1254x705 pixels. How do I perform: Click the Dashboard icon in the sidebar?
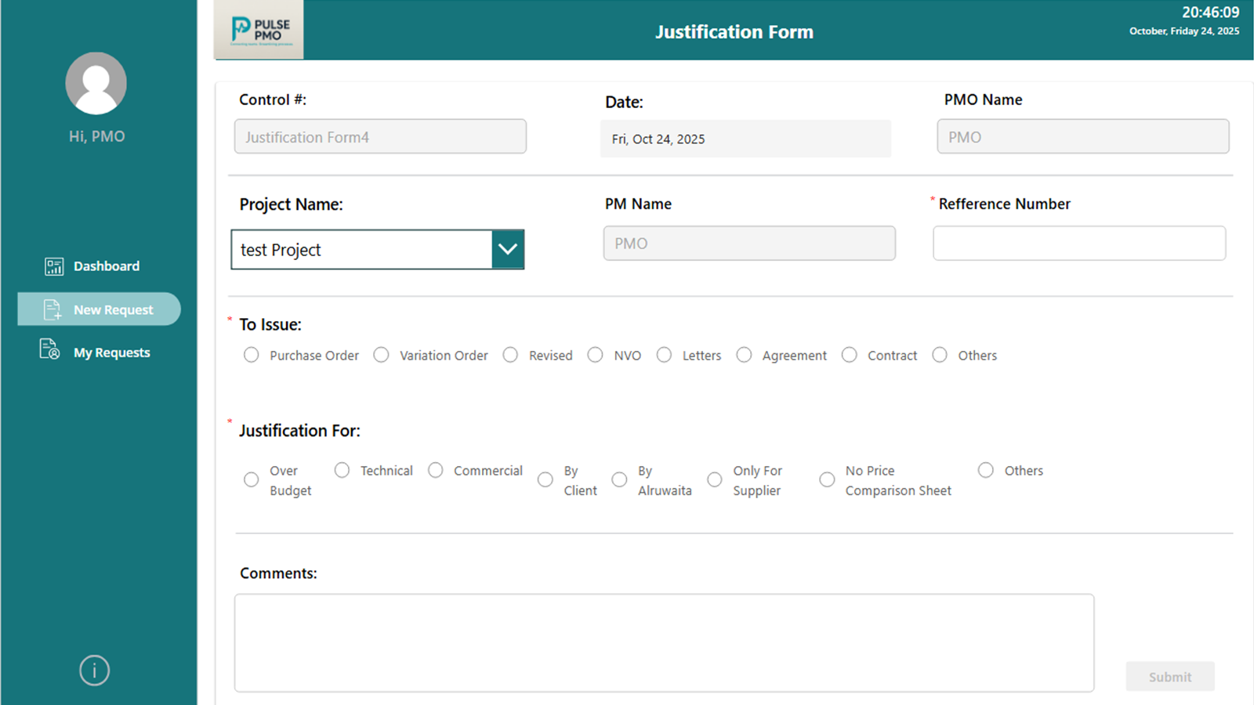(53, 266)
